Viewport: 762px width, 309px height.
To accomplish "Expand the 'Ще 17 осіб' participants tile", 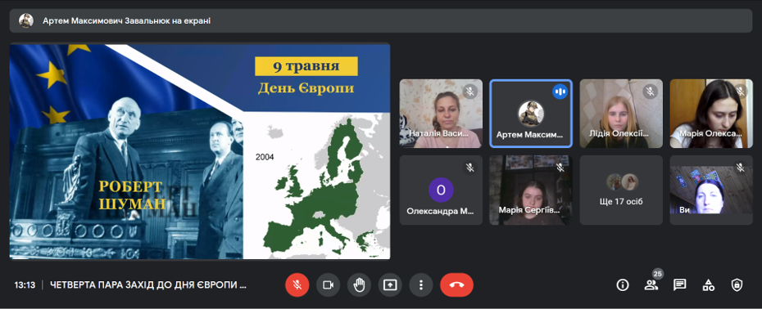I will point(621,190).
